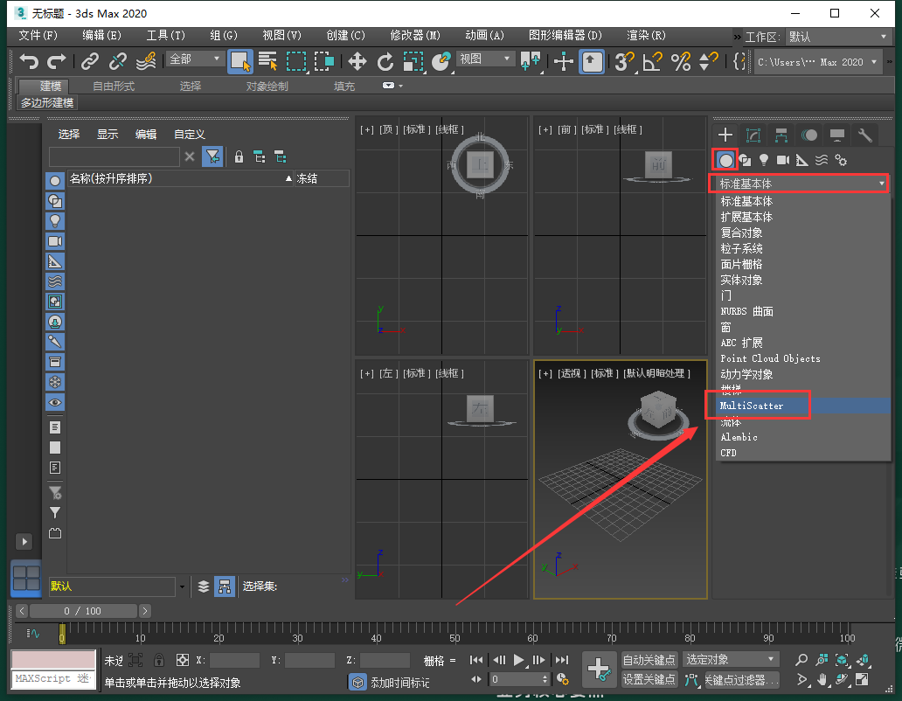Expand the 选定对象 key filter dropdown
The width and height of the screenshot is (902, 701).
[731, 659]
